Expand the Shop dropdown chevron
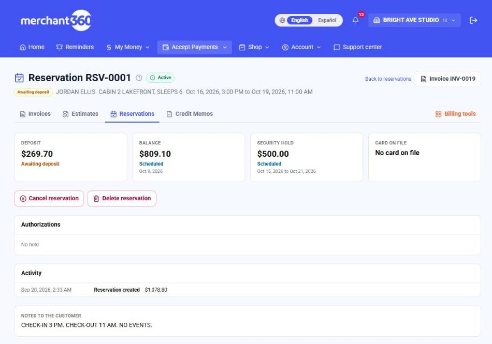This screenshot has width=492, height=344. [x=267, y=47]
